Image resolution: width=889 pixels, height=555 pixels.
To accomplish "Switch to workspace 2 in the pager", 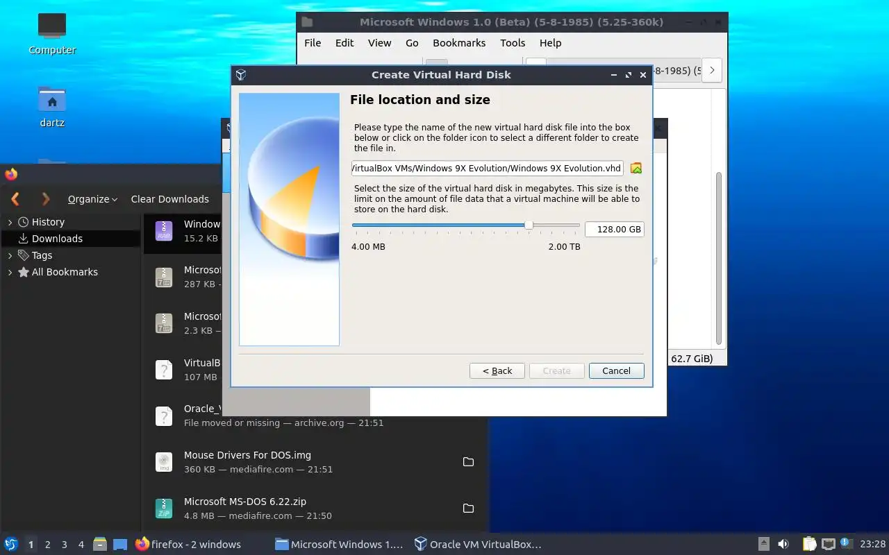I will tap(48, 545).
